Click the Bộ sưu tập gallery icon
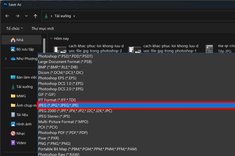 (13, 49)
